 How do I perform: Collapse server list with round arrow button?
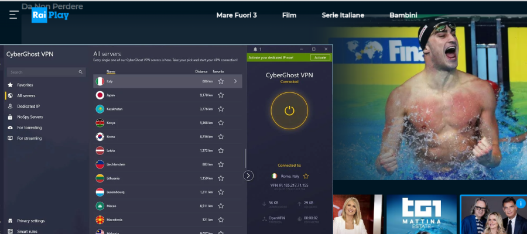click(248, 175)
